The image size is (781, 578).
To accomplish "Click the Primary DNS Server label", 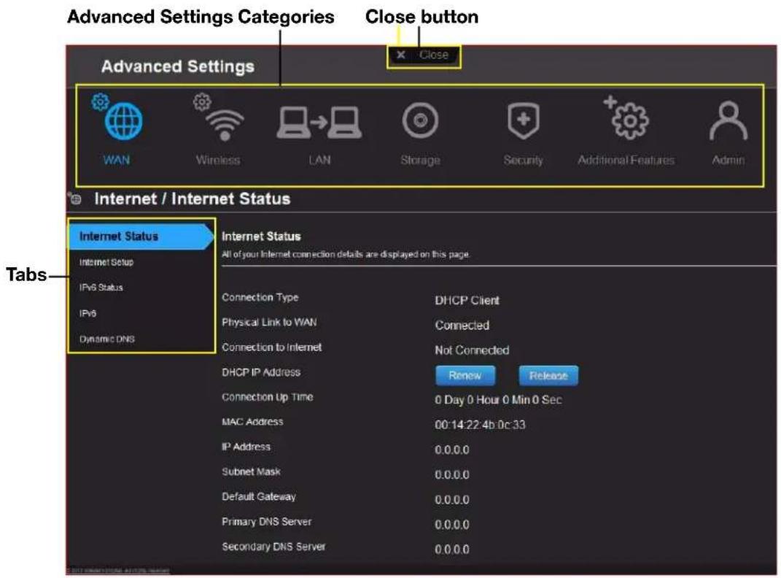I will pos(266,522).
